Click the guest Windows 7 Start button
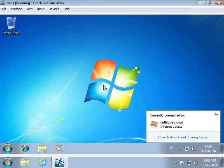224x168 pixels. 8,149
